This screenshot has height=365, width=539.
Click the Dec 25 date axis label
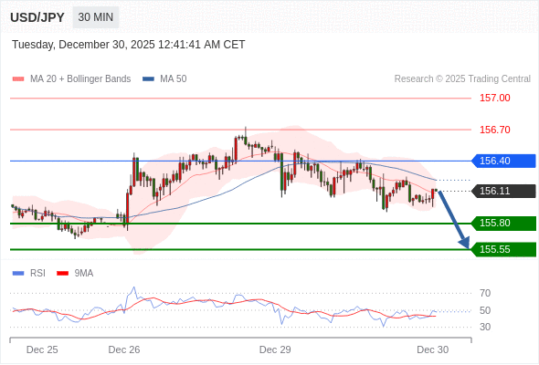(x=42, y=349)
